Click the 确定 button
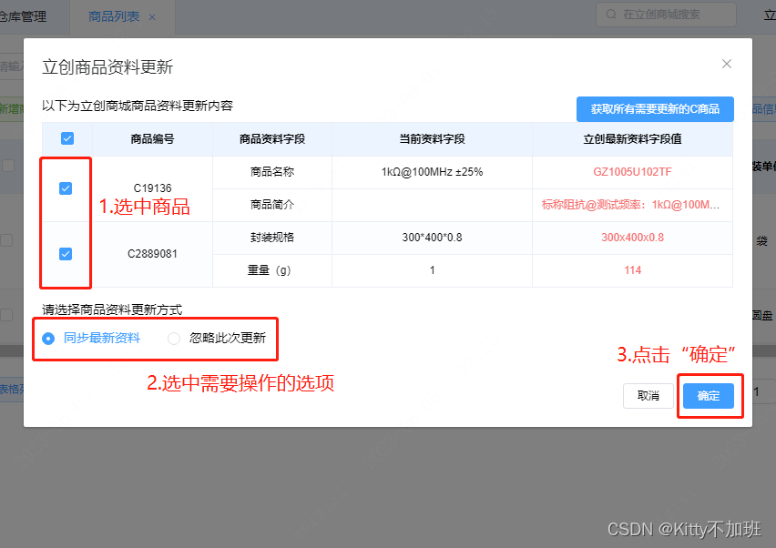The image size is (776, 548). pyautogui.click(x=709, y=396)
